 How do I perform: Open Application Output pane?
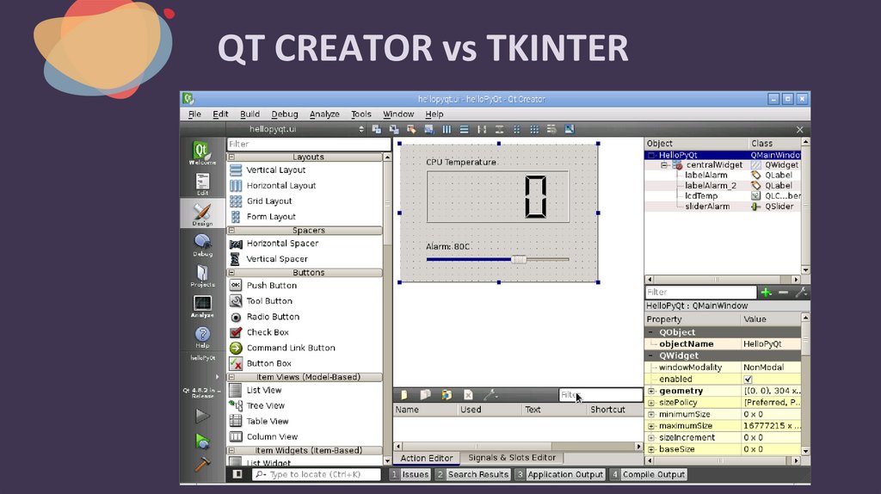coord(560,474)
